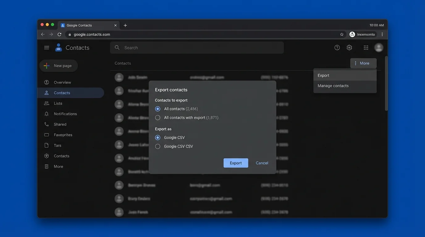425x237 pixels.
Task: Open the Google apps grid icon
Action: (366, 47)
